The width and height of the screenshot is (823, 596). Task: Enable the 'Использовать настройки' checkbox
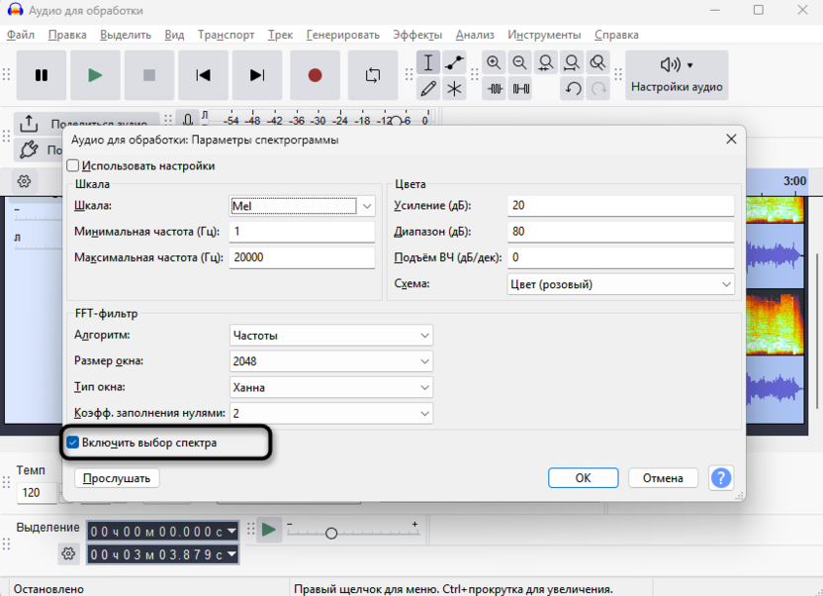pyautogui.click(x=74, y=166)
